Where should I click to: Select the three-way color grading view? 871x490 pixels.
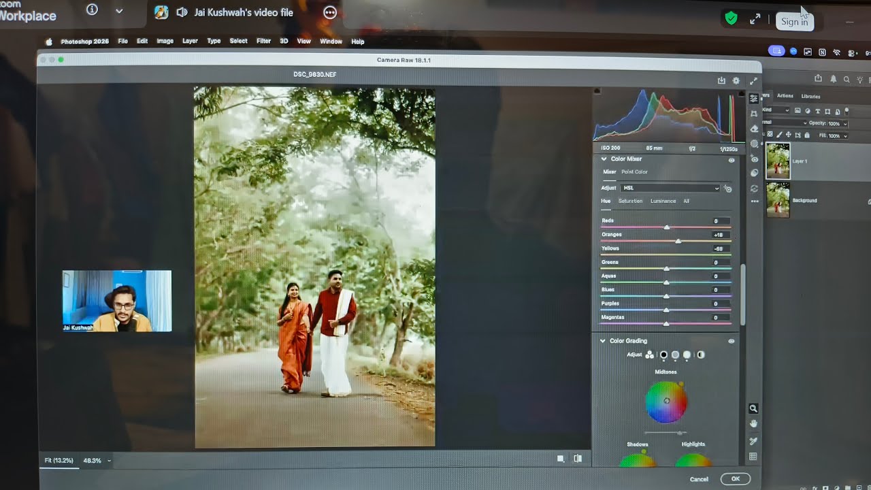(649, 355)
